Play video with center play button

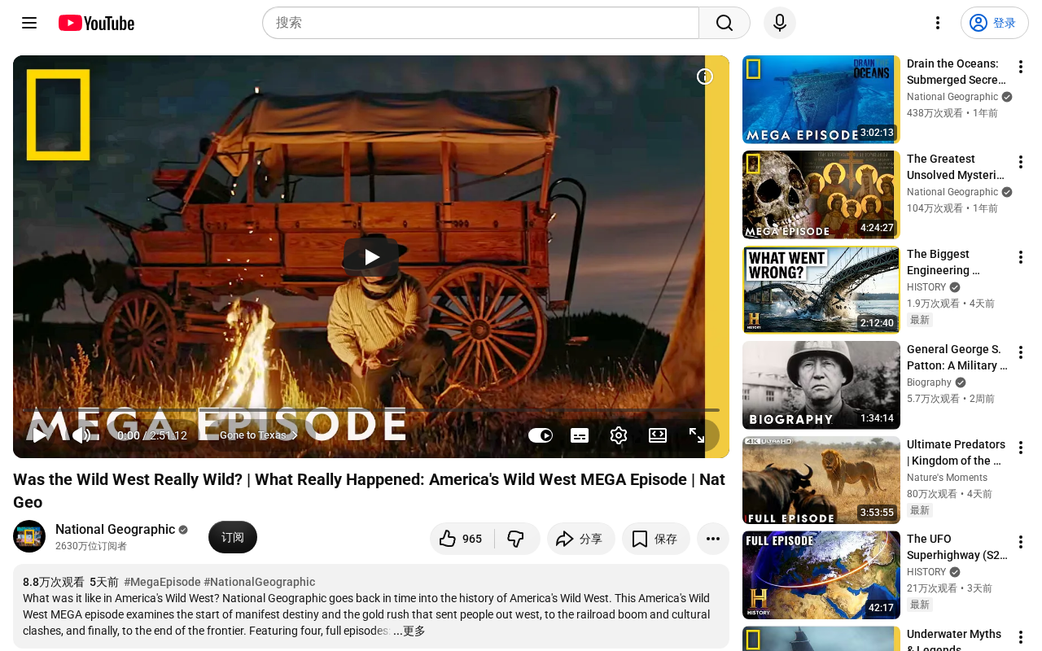[x=371, y=257]
